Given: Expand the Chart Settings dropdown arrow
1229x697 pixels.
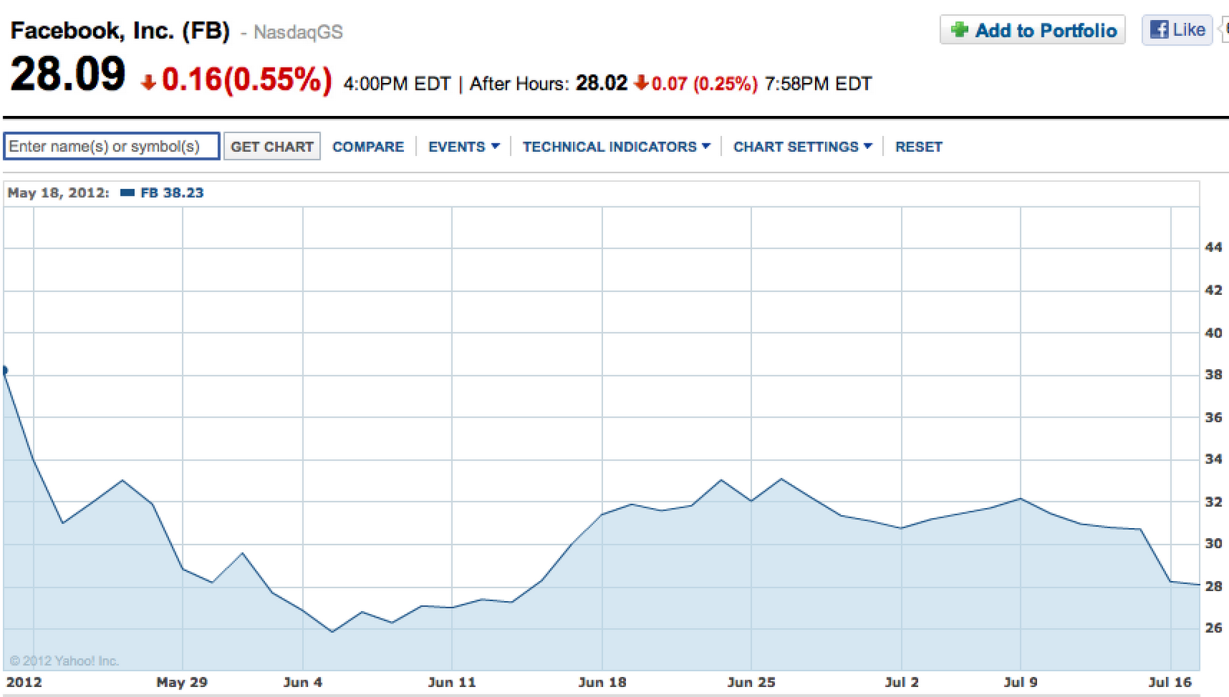Looking at the screenshot, I should coord(868,146).
